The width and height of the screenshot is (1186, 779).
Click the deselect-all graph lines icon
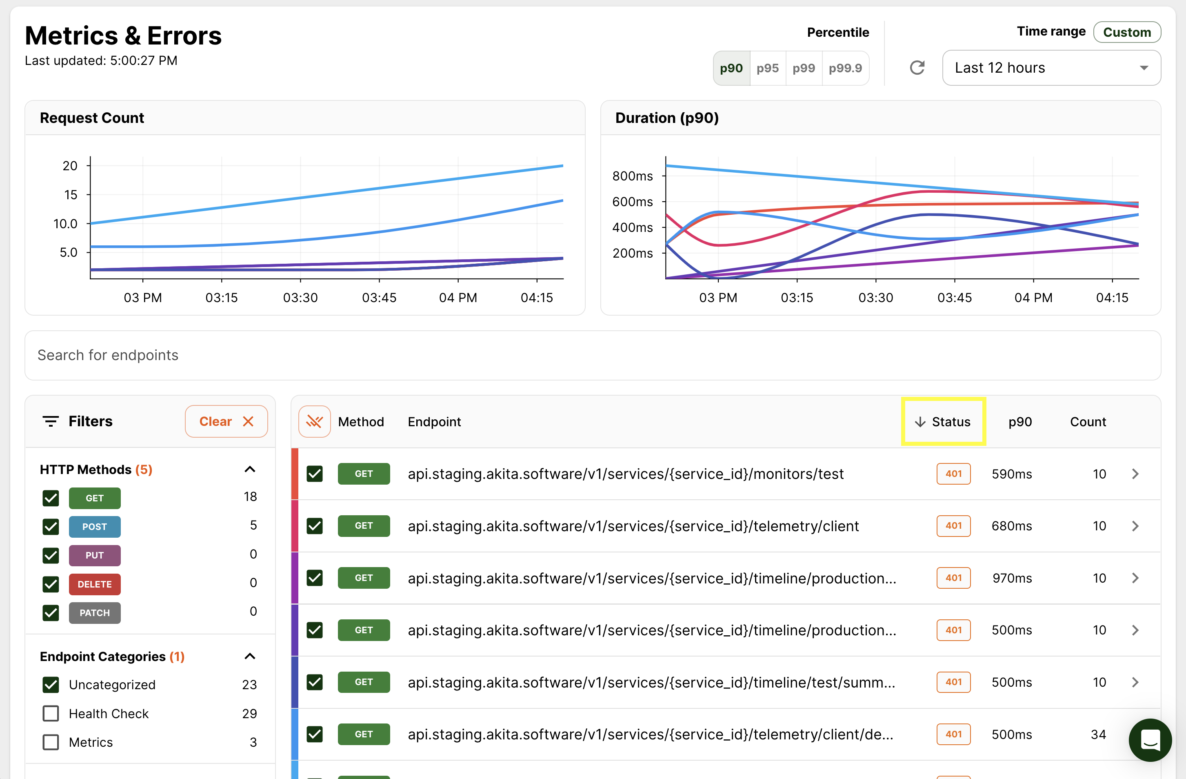point(314,422)
